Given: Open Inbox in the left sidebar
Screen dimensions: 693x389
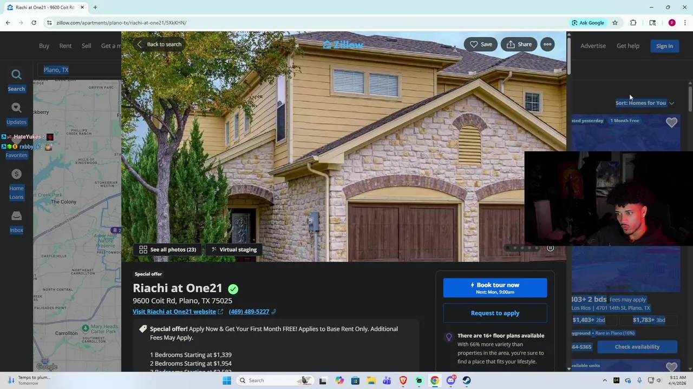Looking at the screenshot, I should pyautogui.click(x=16, y=222).
